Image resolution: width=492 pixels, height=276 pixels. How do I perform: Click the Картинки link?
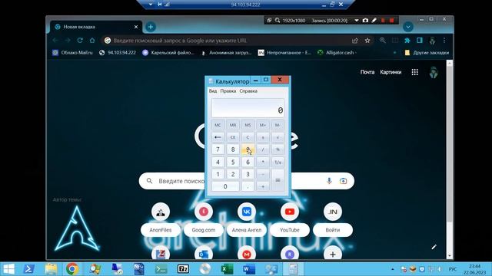coord(391,72)
